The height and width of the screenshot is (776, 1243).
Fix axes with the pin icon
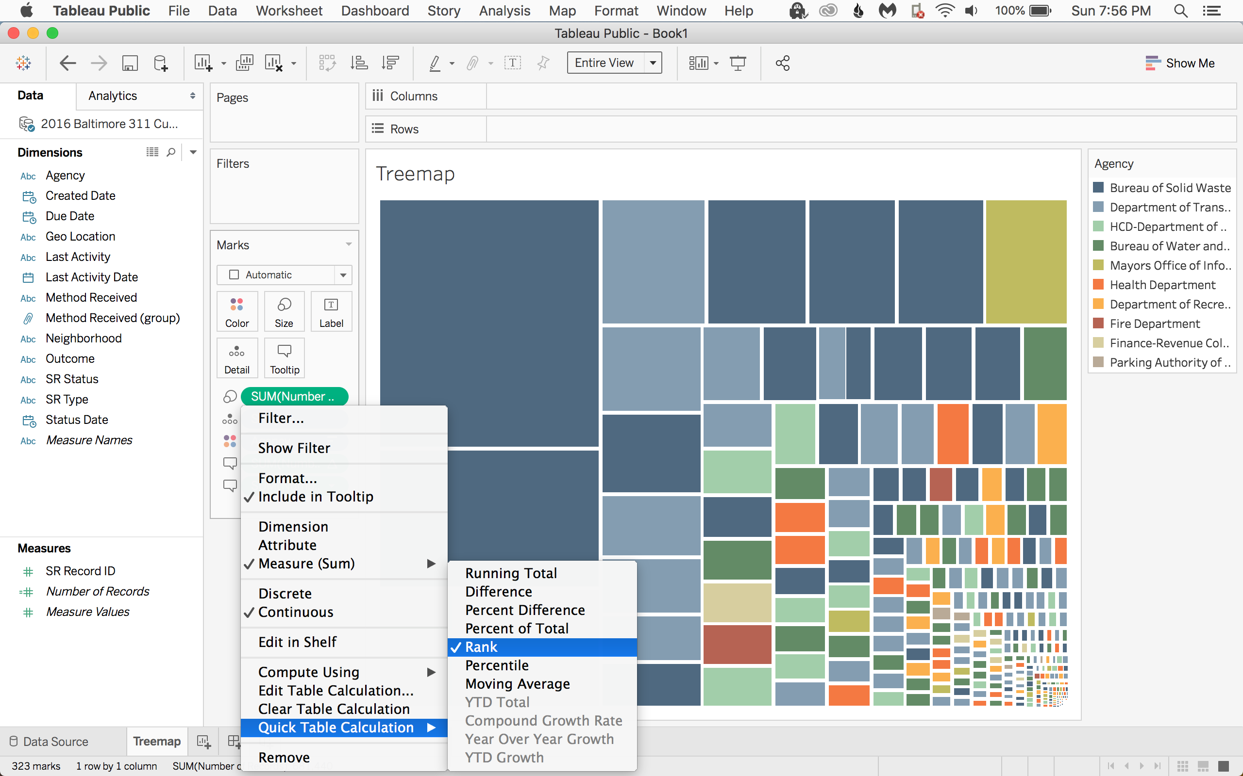tap(543, 63)
